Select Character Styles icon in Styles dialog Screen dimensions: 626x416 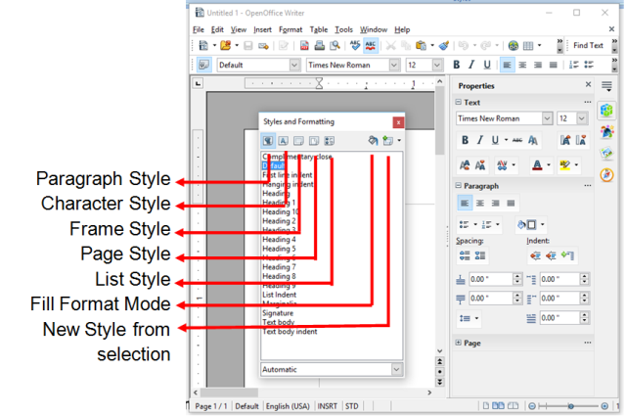point(283,141)
